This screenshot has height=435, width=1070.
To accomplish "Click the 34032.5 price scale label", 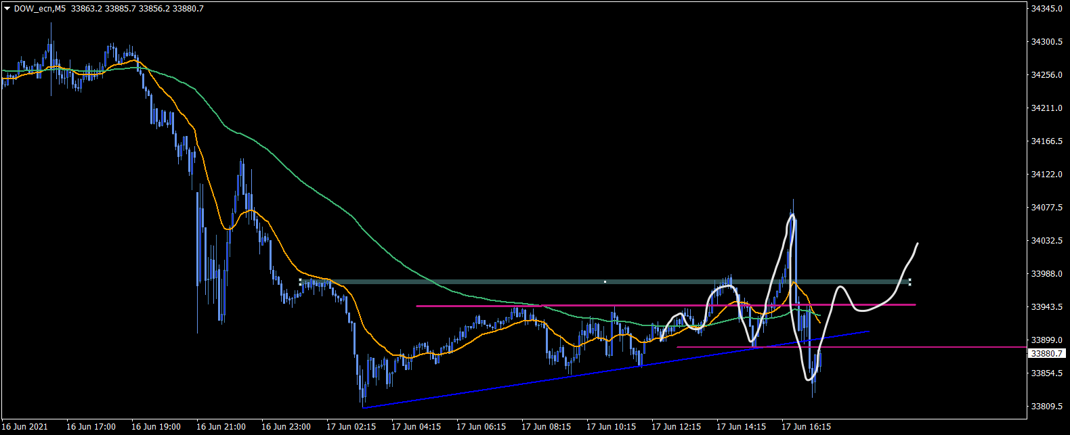I will [x=1046, y=241].
